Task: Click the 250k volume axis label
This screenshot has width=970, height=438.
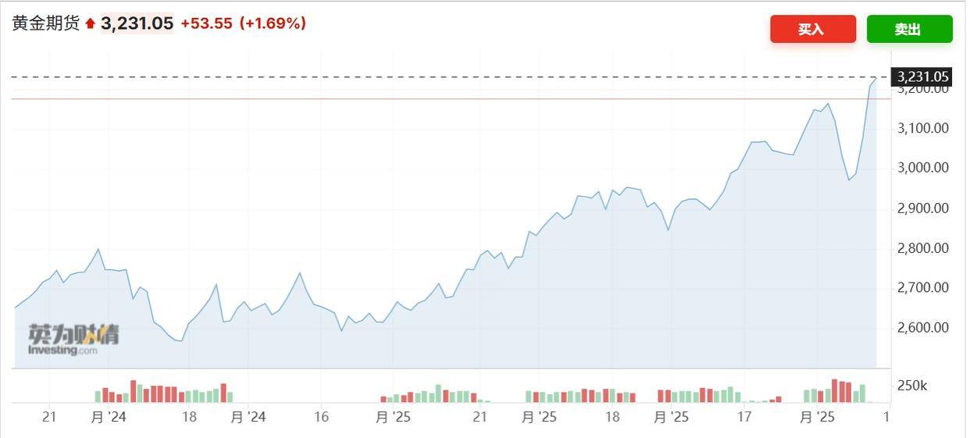Action: pyautogui.click(x=912, y=386)
